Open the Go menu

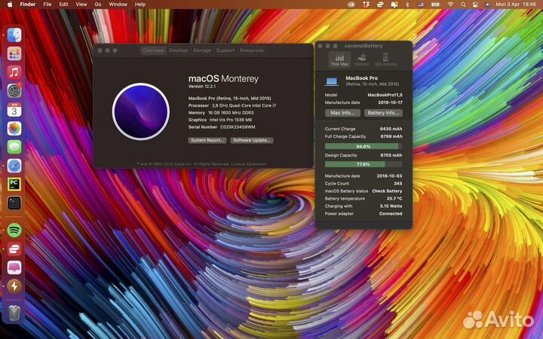pos(98,5)
